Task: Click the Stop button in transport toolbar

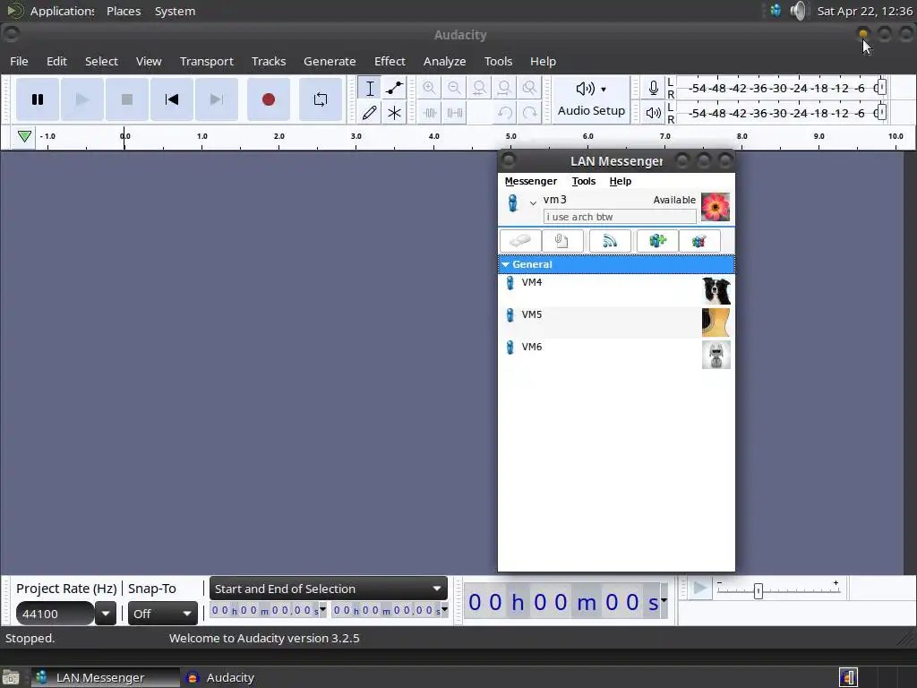Action: click(x=127, y=99)
